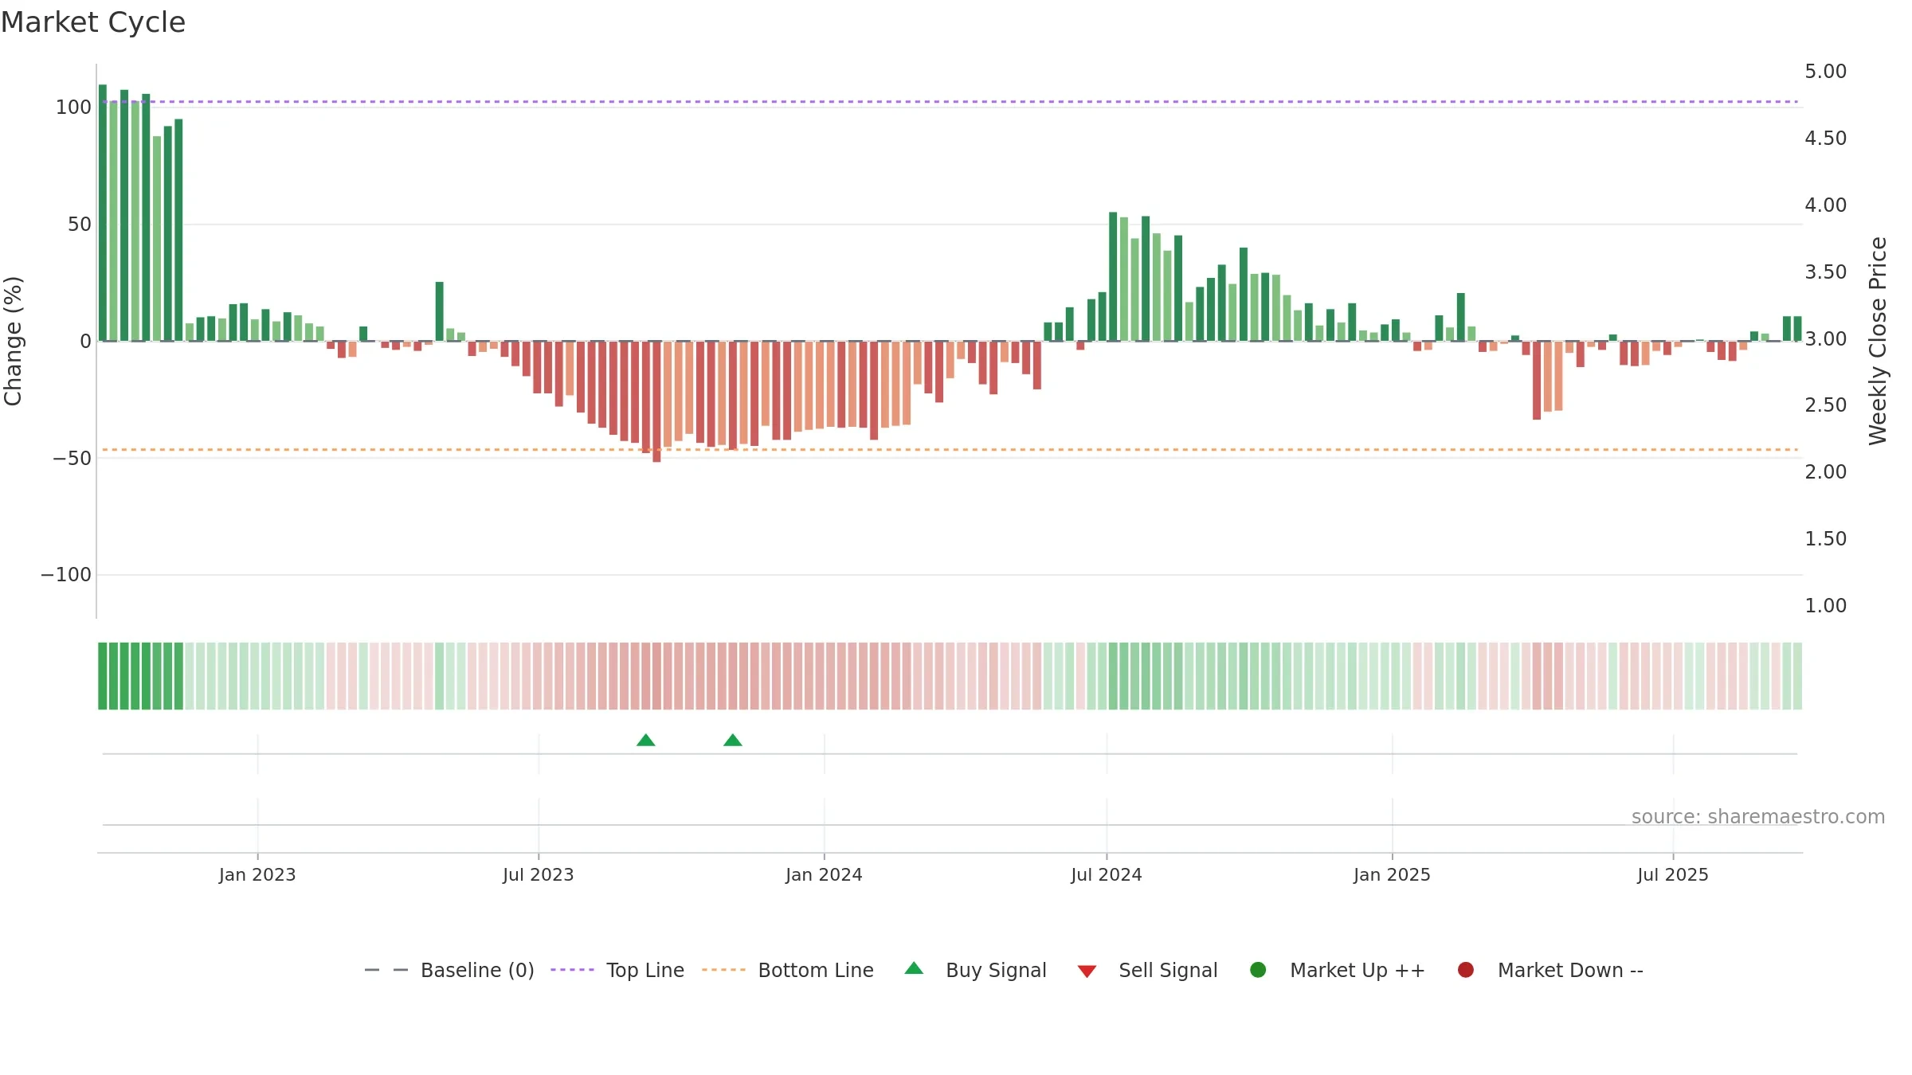Click the −100 tick on Change axis

pos(66,575)
